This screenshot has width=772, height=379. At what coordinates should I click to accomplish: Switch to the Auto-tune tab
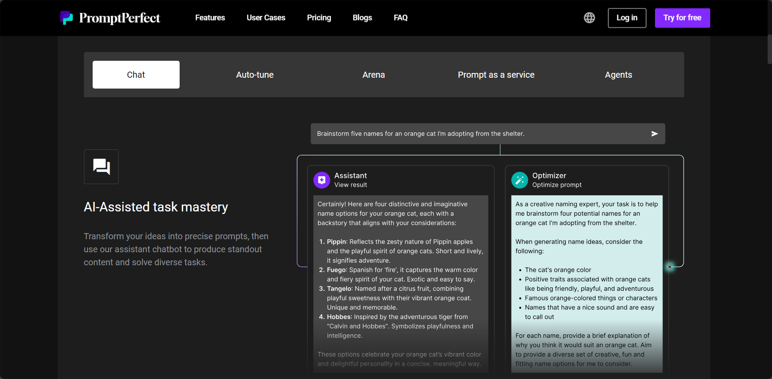point(255,75)
